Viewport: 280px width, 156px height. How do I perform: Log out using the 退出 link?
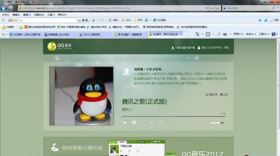227,48
